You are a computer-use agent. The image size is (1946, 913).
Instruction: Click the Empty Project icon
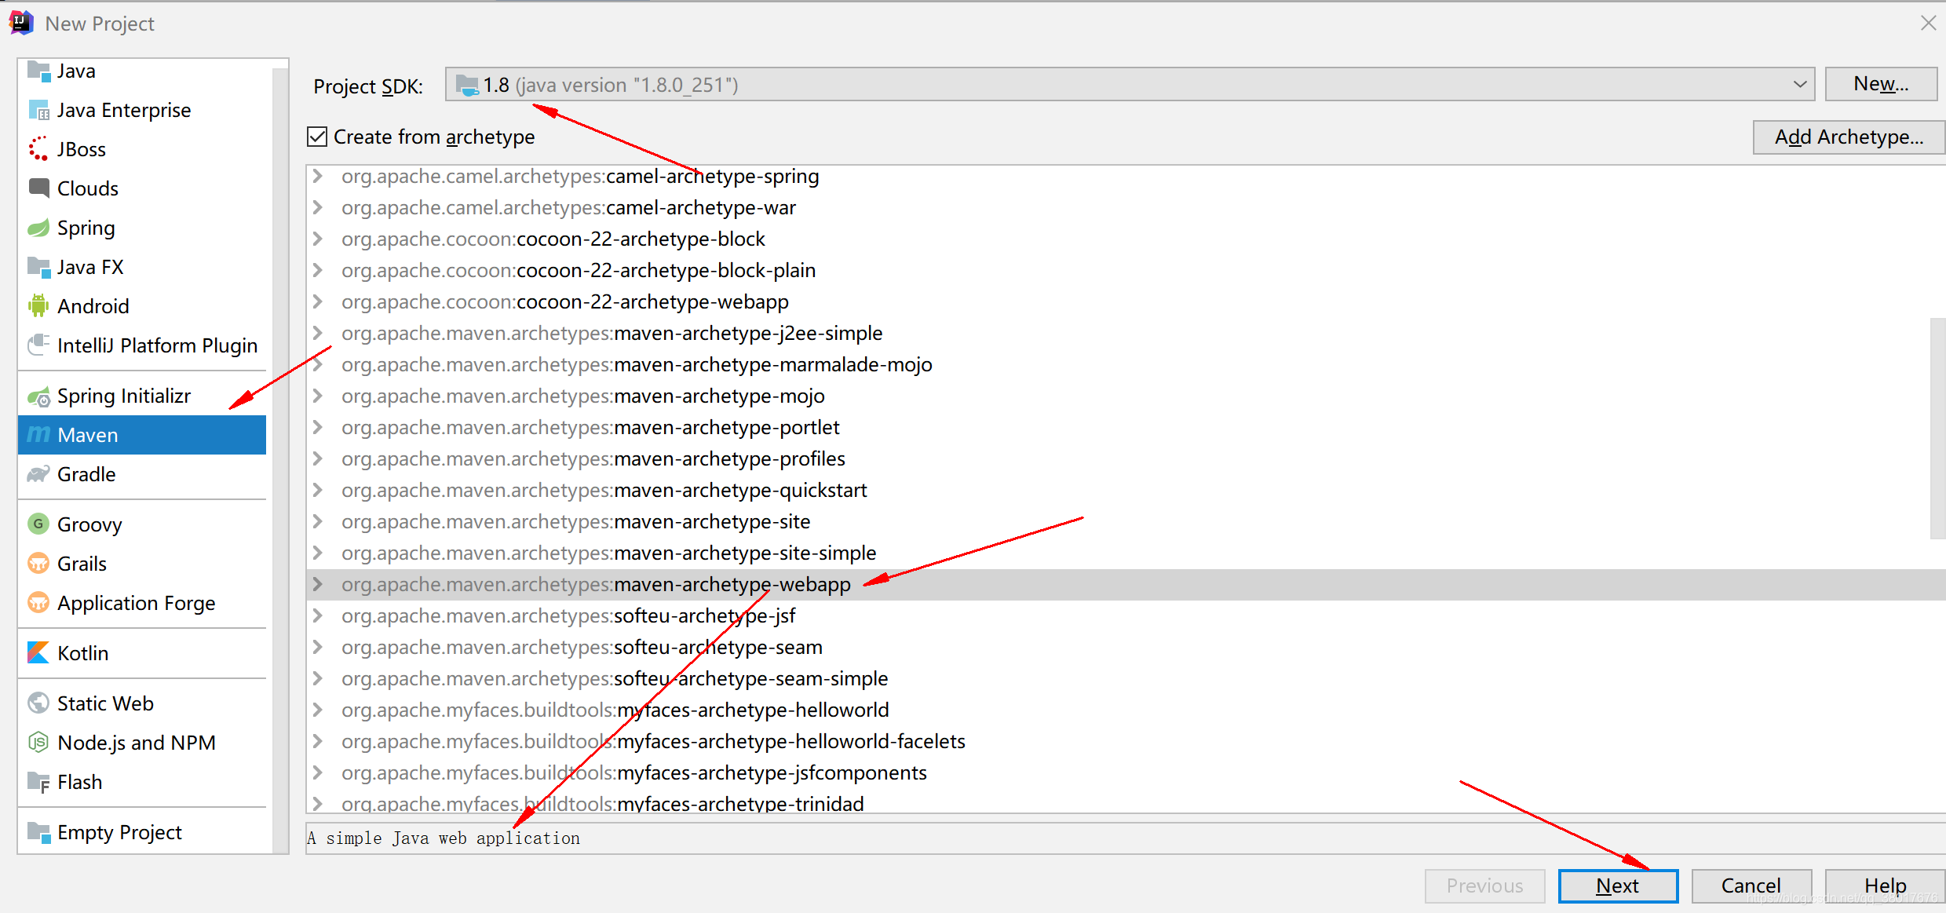tap(38, 832)
